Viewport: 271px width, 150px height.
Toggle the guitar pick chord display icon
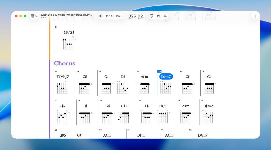click(x=151, y=16)
